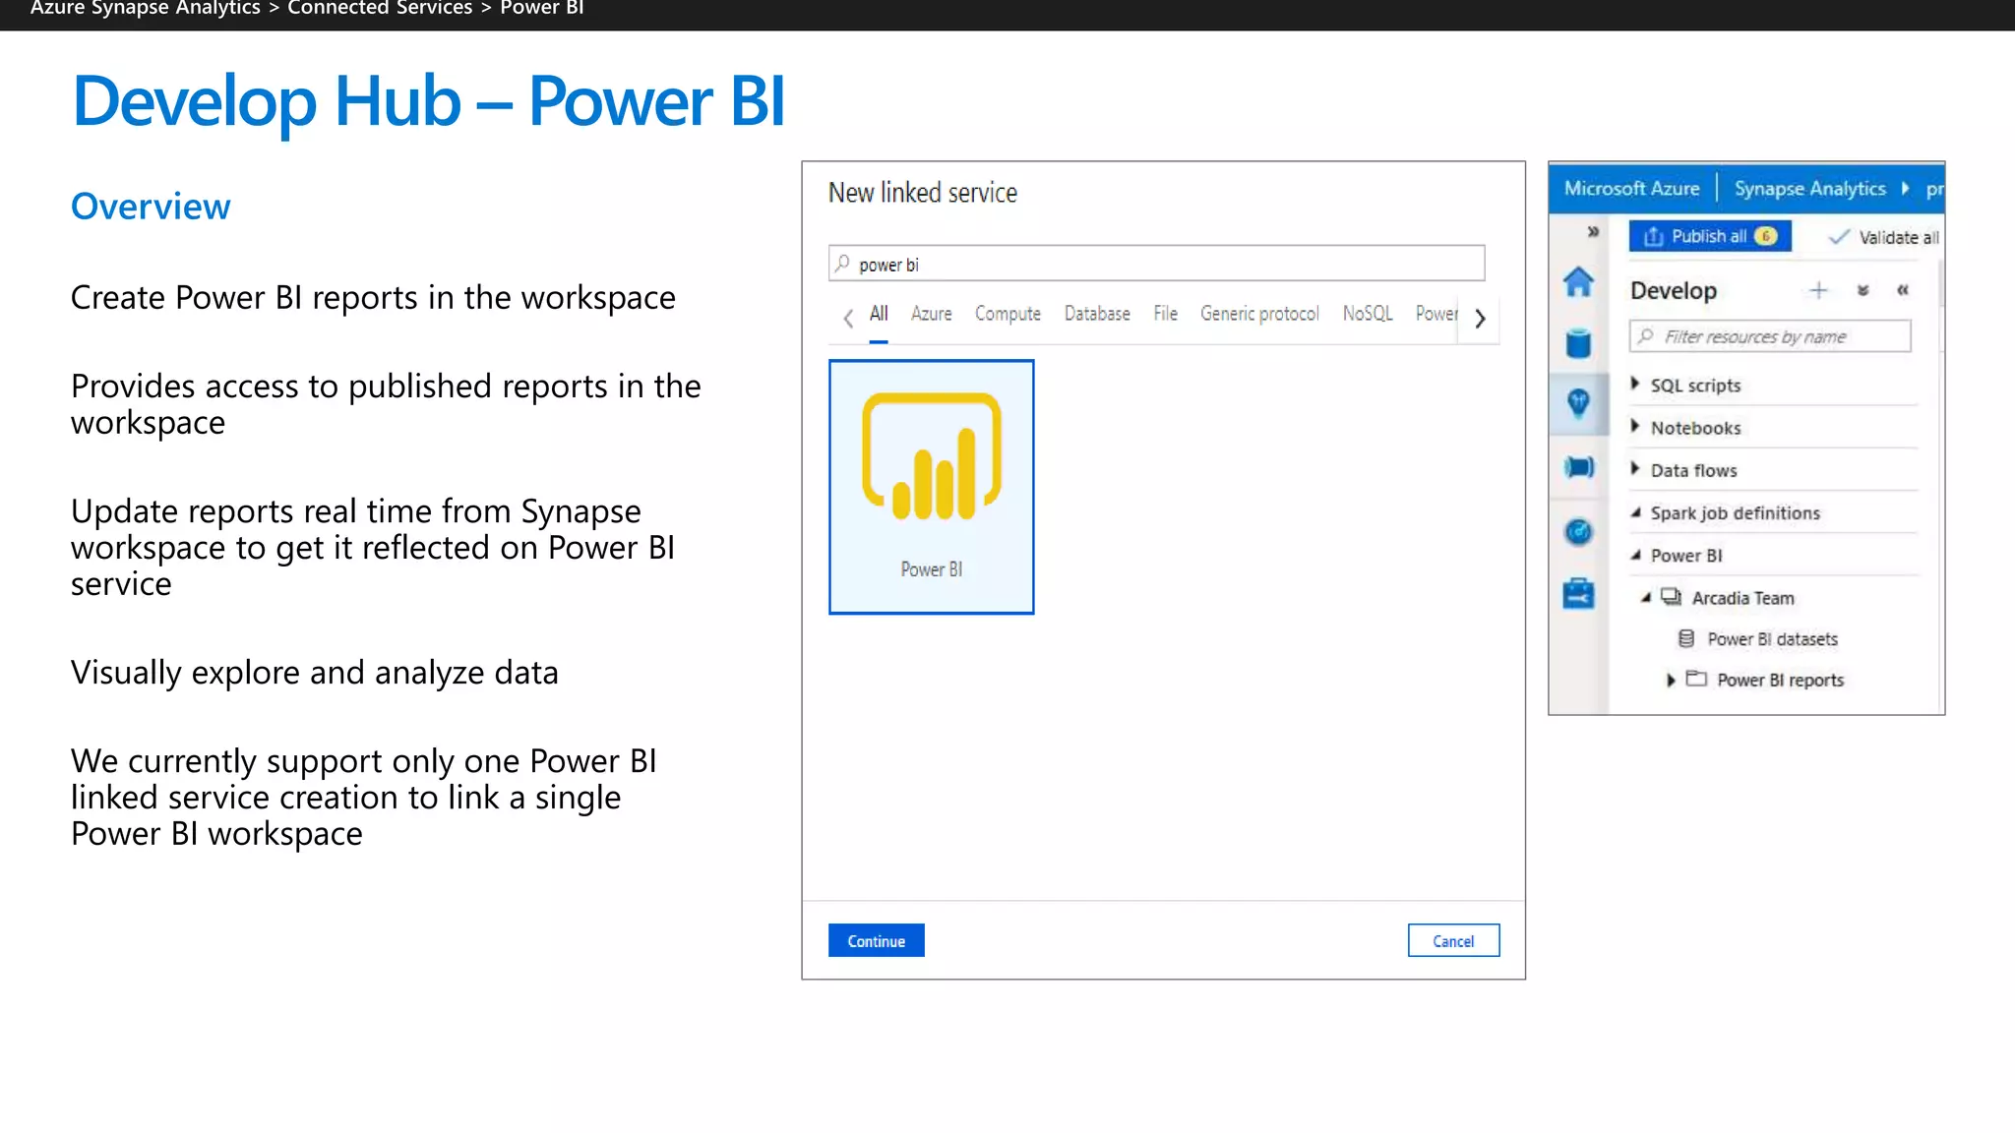Viewport: 2015px width, 1133px height.
Task: Switch to the Compute category tab
Action: point(1007,314)
